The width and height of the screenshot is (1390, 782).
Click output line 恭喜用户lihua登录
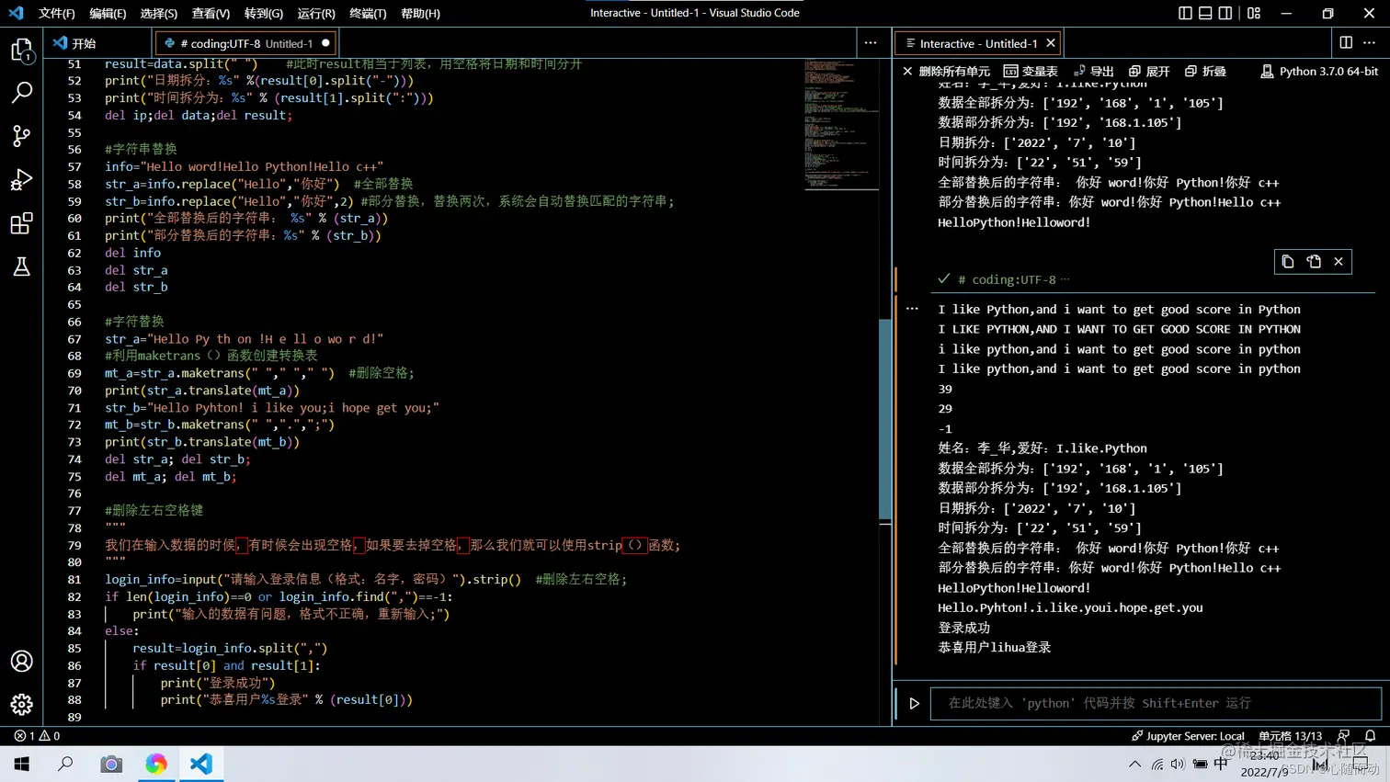[994, 647]
